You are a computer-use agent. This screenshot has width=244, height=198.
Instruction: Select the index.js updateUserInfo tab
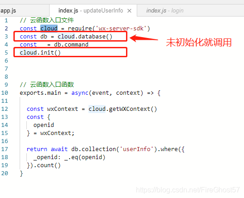point(93,11)
